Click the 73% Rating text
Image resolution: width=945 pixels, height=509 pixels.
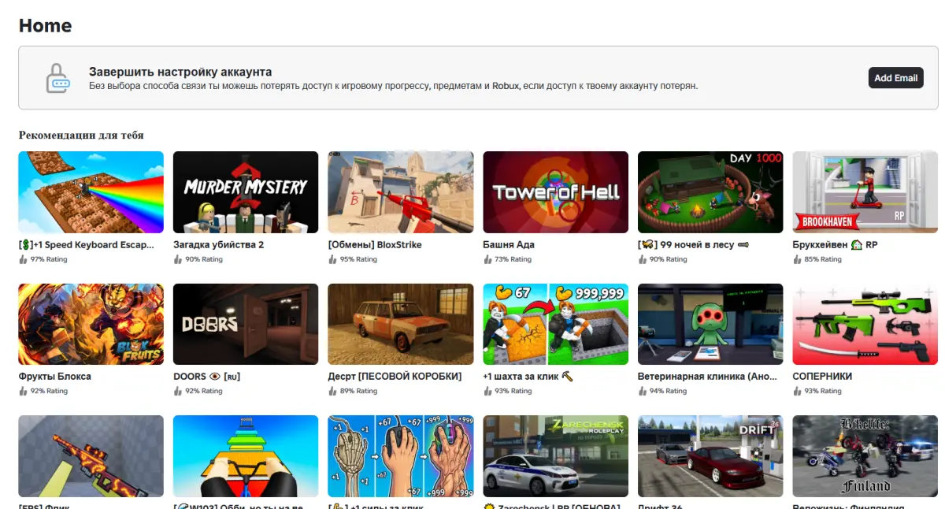[x=513, y=259]
